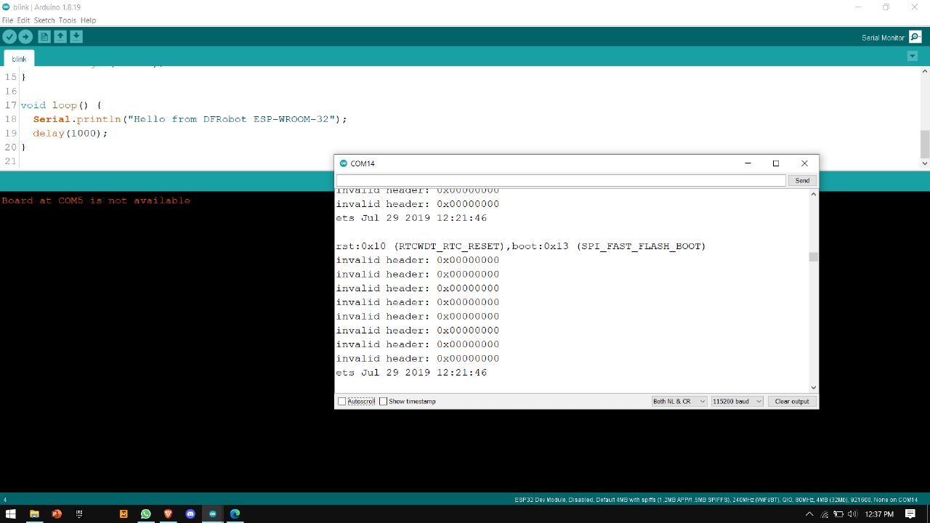This screenshot has width=930, height=523.
Task: Click the volume speaker tray icon
Action: 852,514
